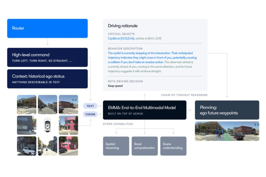Click the blue Router box
This screenshot has width=266, height=177.
pyautogui.click(x=47, y=28)
